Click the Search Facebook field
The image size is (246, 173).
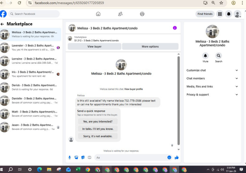tap(34, 14)
